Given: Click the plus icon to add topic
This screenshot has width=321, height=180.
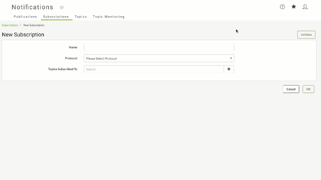Looking at the screenshot, I should click(229, 69).
